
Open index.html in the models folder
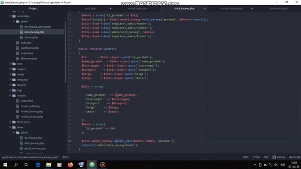[27, 101]
